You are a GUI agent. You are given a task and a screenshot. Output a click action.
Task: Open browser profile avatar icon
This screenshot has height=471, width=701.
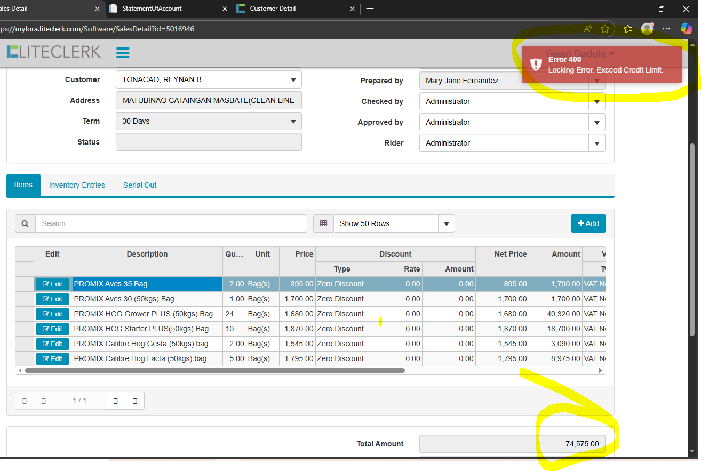[x=647, y=29]
